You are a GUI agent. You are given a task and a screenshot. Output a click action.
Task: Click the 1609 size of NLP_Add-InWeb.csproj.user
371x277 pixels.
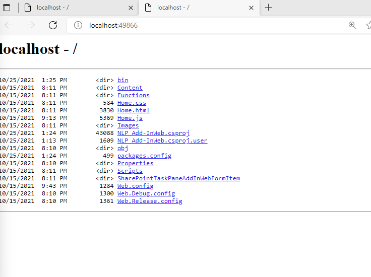click(106, 141)
